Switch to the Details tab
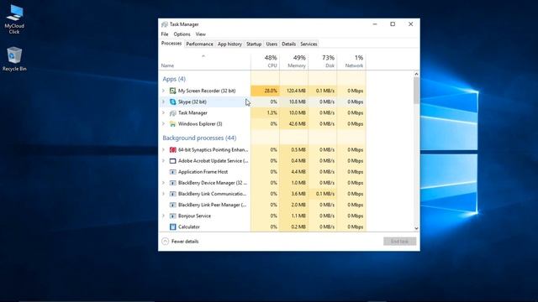 [288, 44]
